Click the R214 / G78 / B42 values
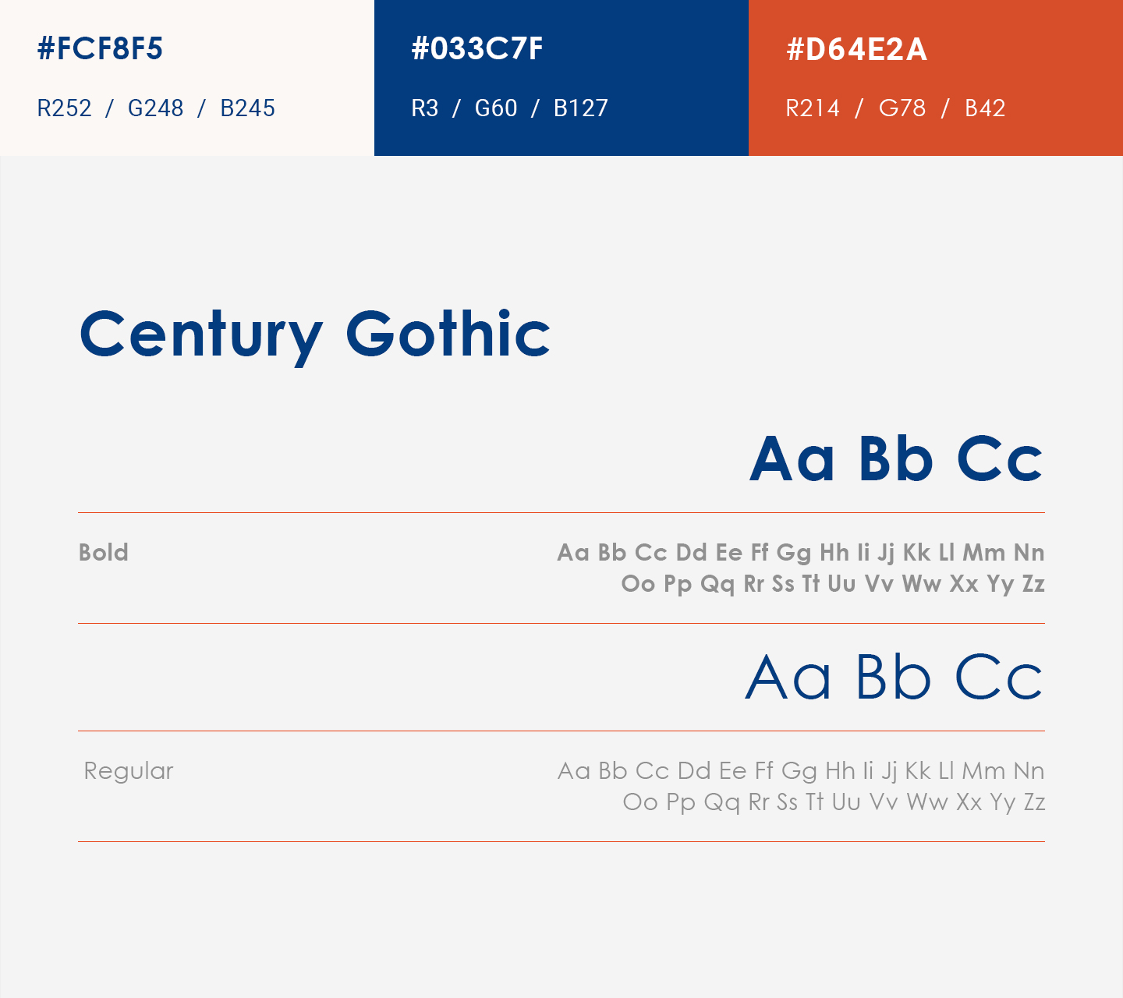Screen dimensions: 1123x998 [895, 108]
